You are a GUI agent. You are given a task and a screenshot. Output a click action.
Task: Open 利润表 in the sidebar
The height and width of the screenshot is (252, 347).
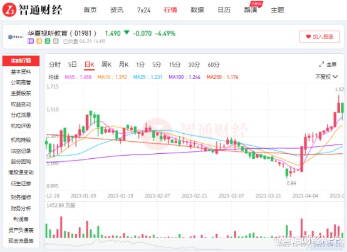tap(21, 219)
